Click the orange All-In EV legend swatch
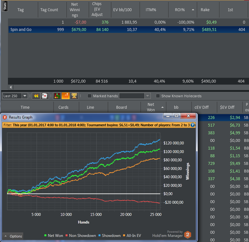This screenshot has height=242, width=249. coord(124,236)
